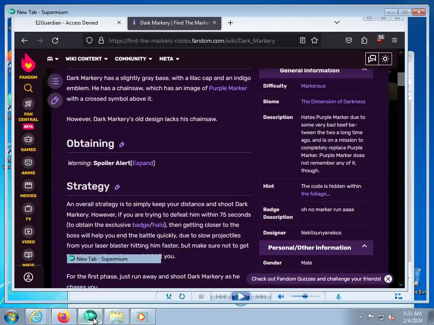
Task: Select Dark Markery Find The Markers tab
Action: [174, 23]
